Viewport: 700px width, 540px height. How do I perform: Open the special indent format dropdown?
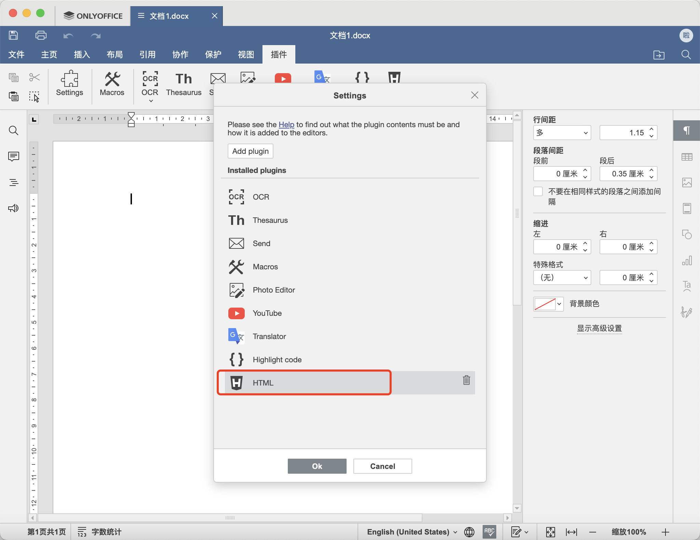point(562,278)
